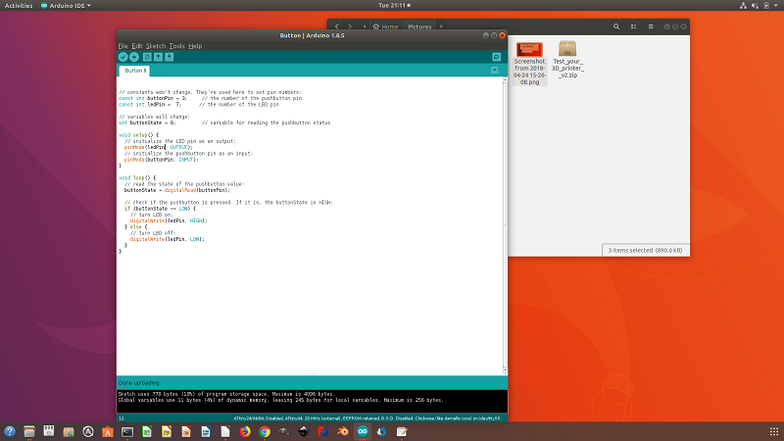Toggle the Files grid/list view button

(x=633, y=26)
